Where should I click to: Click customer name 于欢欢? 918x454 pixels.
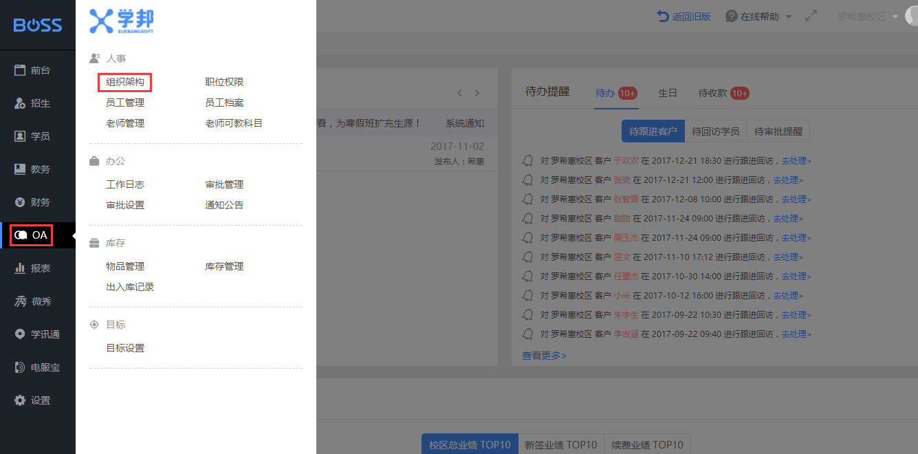(x=626, y=161)
